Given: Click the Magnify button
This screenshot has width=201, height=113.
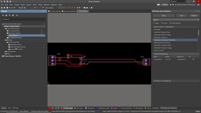Looking at the screenshot, I should pos(194,15).
